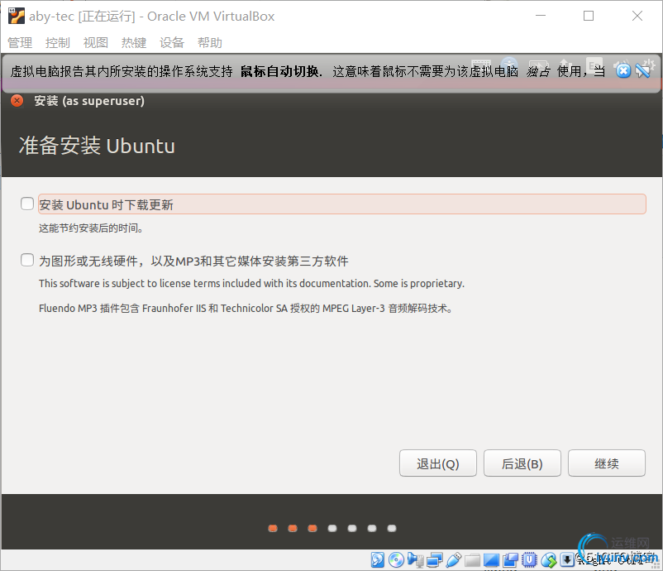Enable download updates while installing Ubuntu
663x571 pixels.
coord(27,204)
